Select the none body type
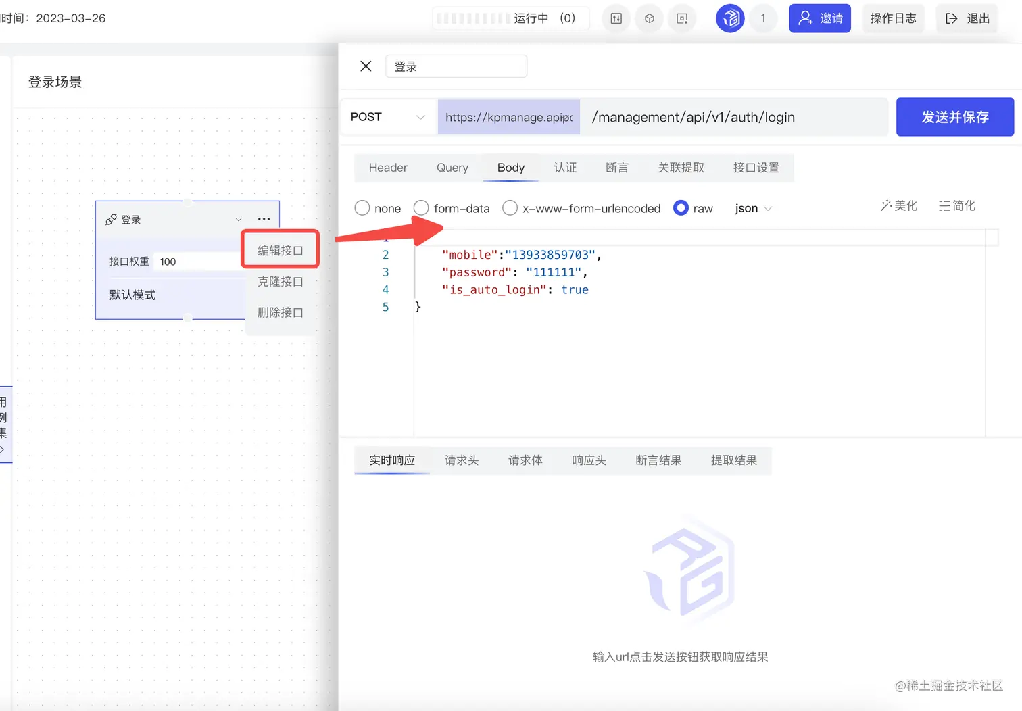This screenshot has width=1022, height=711. pos(362,208)
